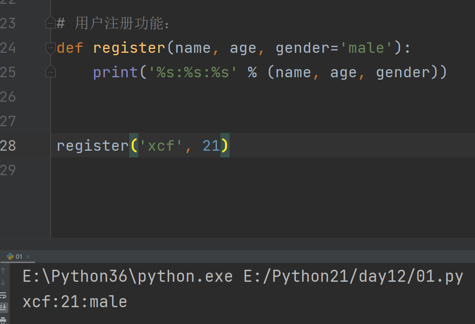Click the Up the Stack Trace arrow
Screen dimensions: 475x324
(3, 270)
